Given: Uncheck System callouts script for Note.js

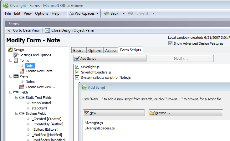Looking at the screenshot, I should [77, 78].
